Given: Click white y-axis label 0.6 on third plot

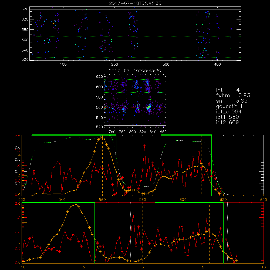Looking at the screenshot, I should tap(18, 160).
